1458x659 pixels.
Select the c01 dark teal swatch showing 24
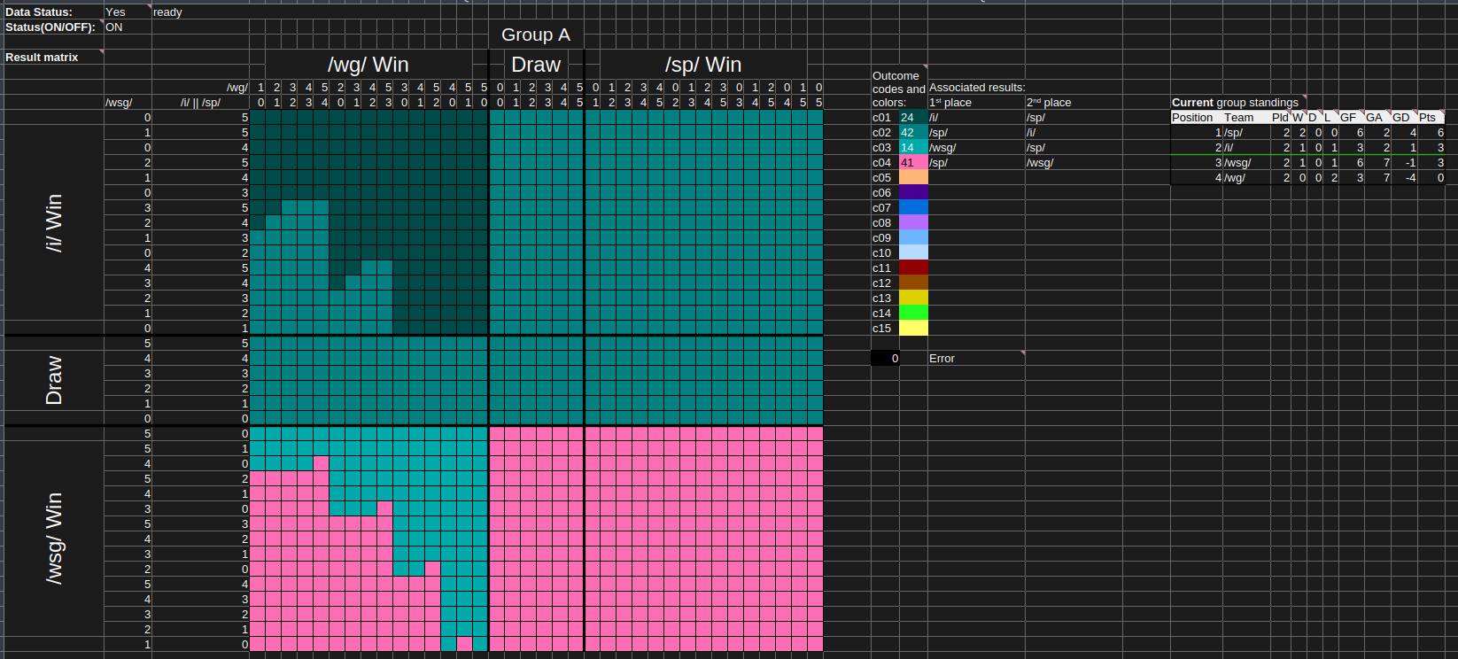click(x=913, y=117)
